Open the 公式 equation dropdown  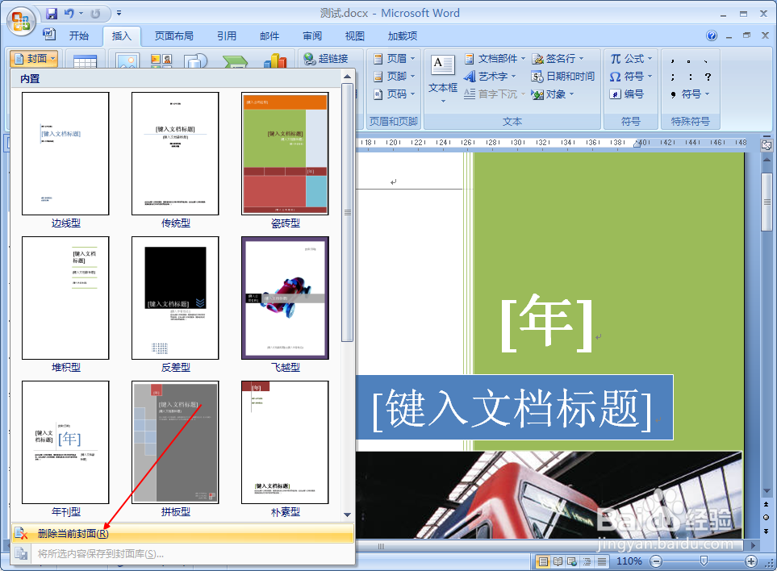[x=631, y=58]
